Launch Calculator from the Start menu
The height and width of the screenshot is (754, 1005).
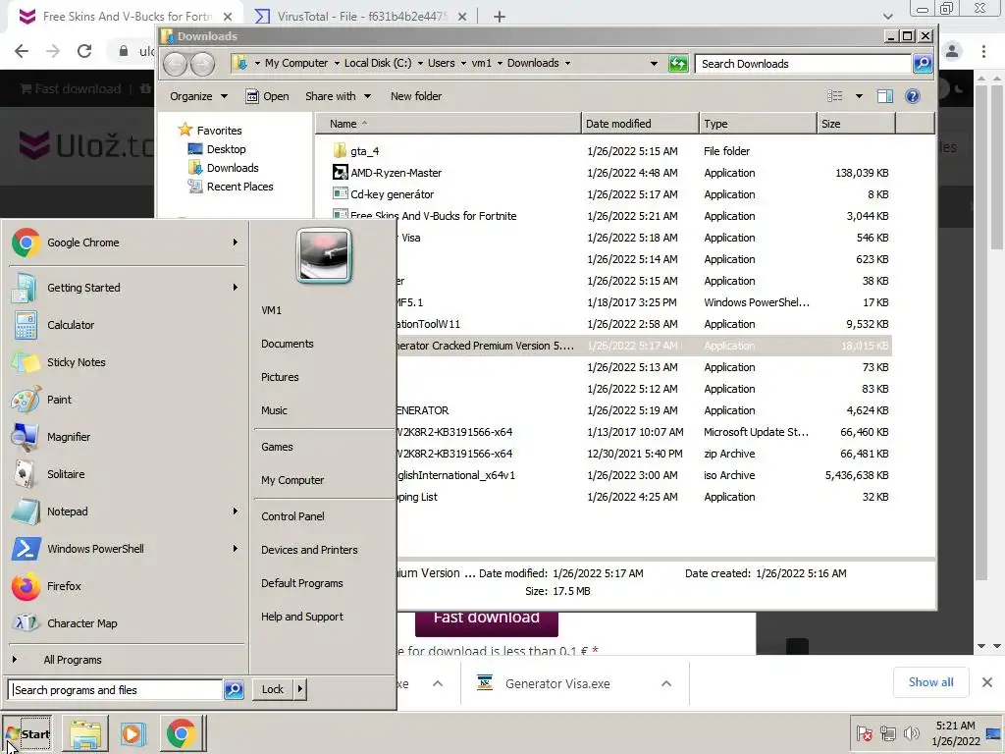coord(125,325)
